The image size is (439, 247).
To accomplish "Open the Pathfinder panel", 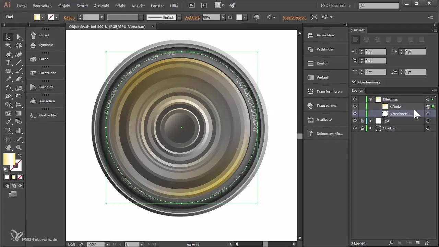I will 325,49.
